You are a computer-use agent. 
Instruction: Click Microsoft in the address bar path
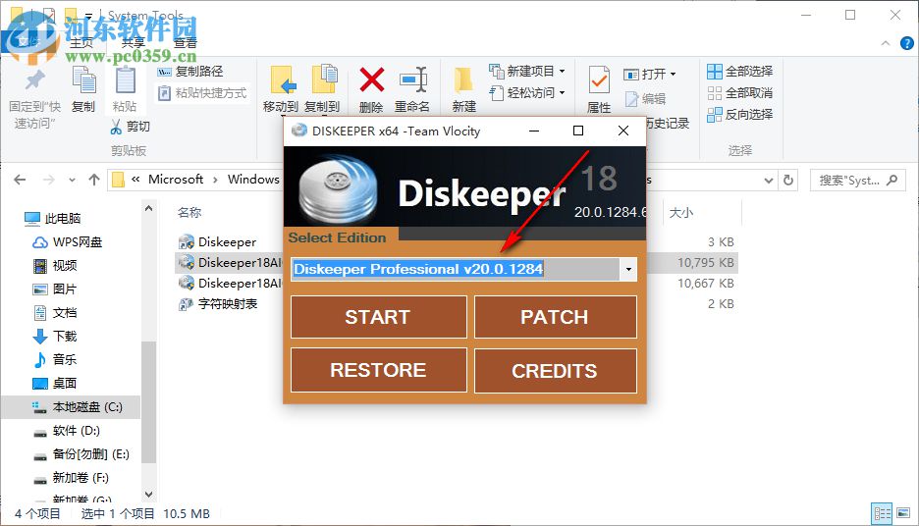[x=176, y=180]
